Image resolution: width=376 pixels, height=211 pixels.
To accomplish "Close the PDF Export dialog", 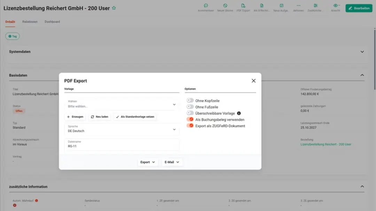I will (253, 81).
